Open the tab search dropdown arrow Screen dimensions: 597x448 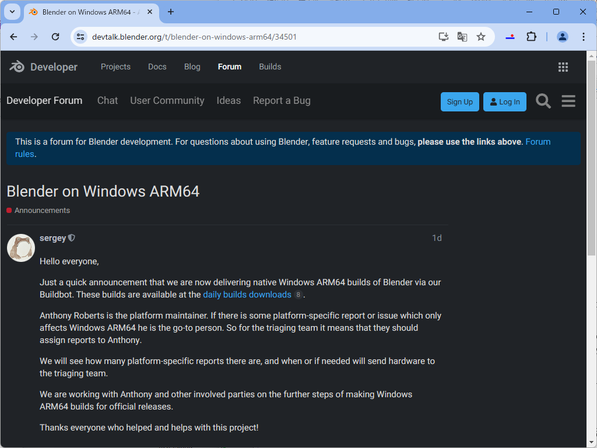pyautogui.click(x=12, y=12)
